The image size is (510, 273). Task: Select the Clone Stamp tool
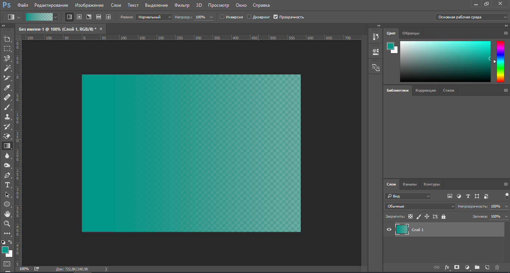click(7, 117)
